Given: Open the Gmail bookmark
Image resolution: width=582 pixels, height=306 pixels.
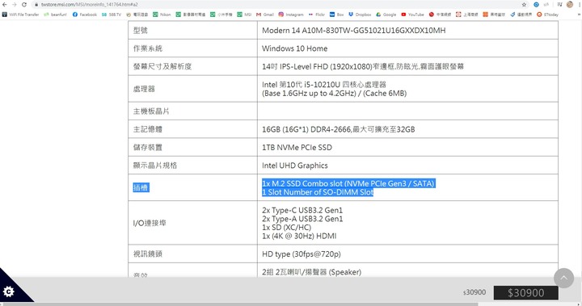Looking at the screenshot, I should coord(265,15).
